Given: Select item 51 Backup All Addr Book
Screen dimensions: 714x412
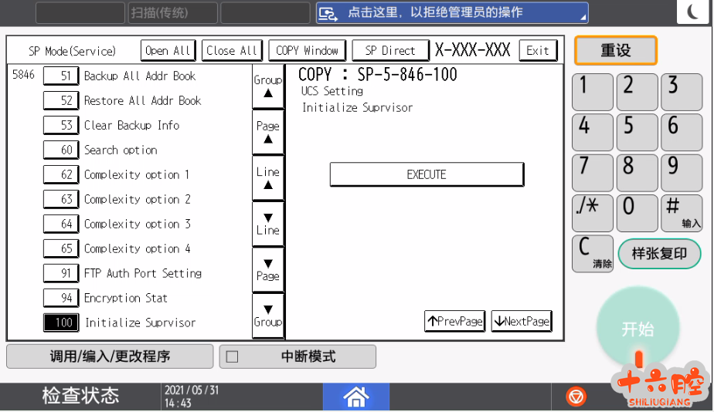Looking at the screenshot, I should click(x=62, y=76).
